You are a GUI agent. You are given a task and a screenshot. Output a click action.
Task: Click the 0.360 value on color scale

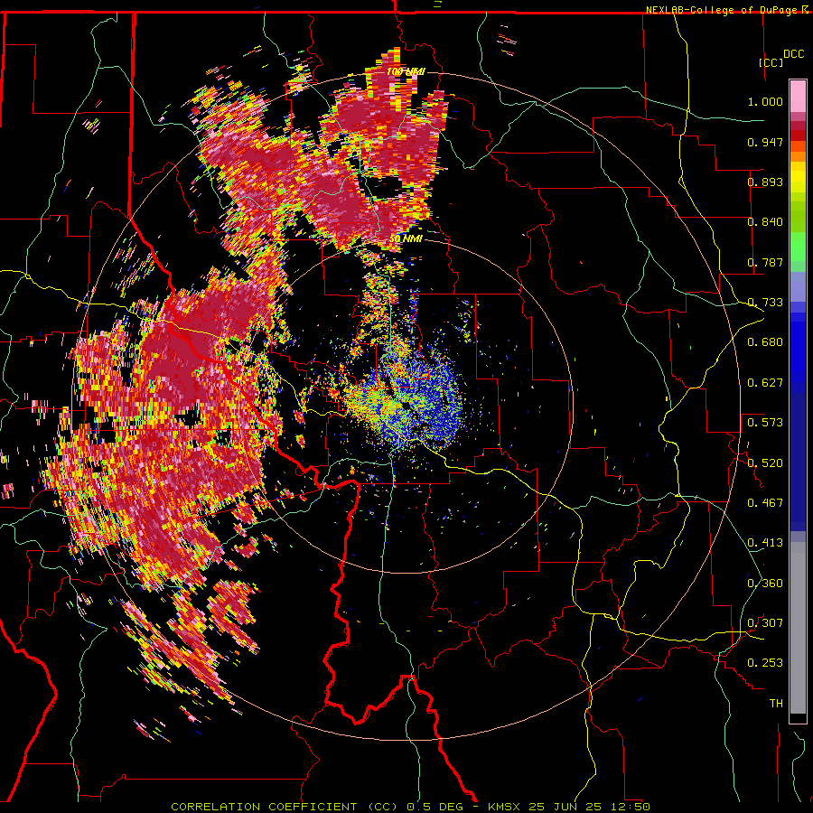click(x=765, y=584)
